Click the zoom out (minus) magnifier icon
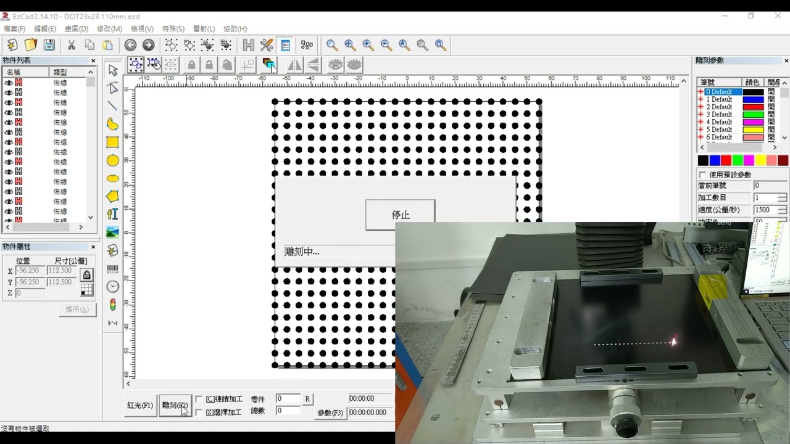The width and height of the screenshot is (790, 444). pyautogui.click(x=386, y=45)
